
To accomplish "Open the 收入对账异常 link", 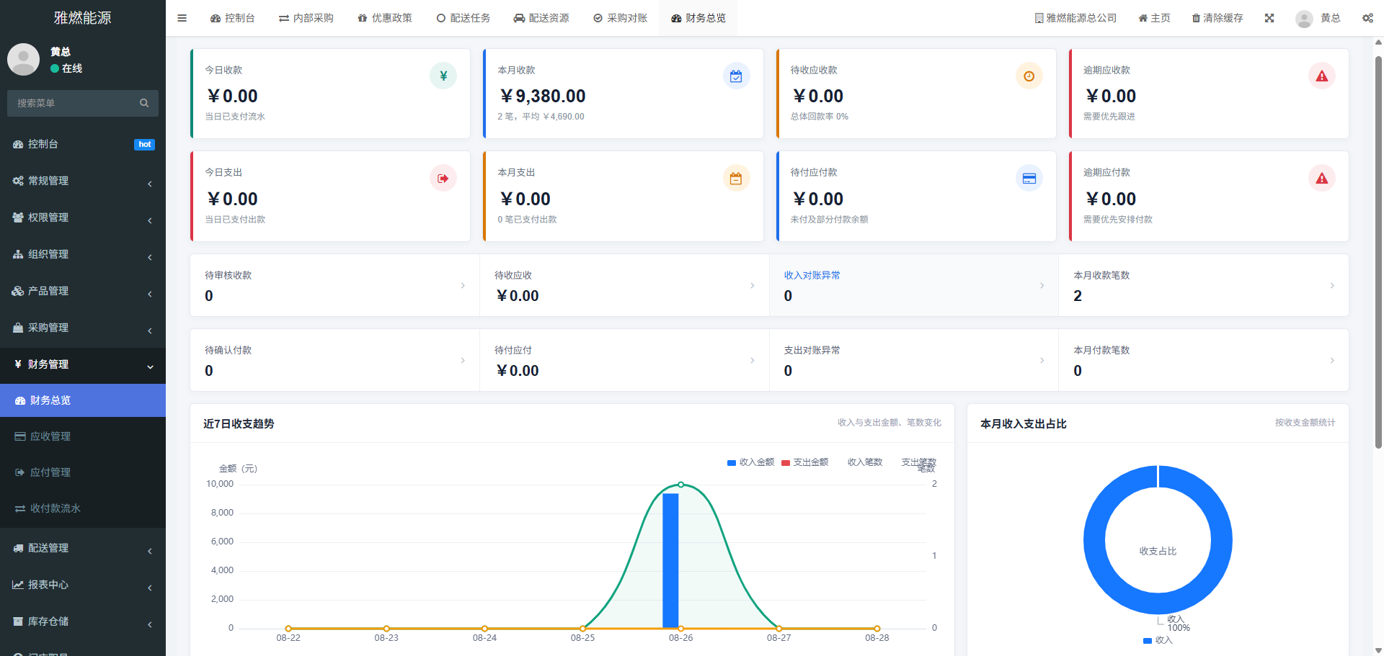I will (812, 275).
